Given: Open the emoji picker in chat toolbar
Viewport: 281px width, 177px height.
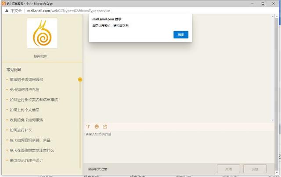Looking at the screenshot, I should (x=97, y=126).
